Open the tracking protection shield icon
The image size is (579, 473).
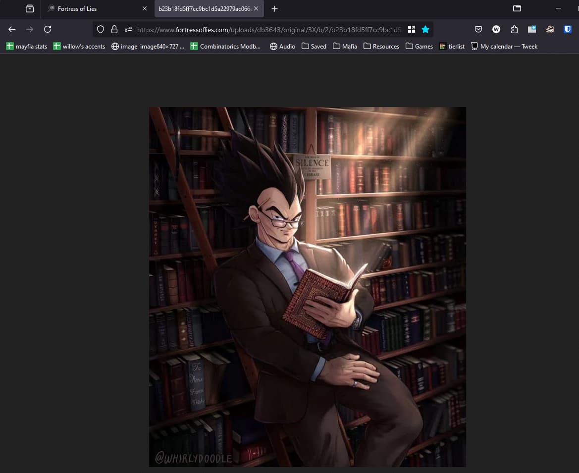[x=101, y=30]
